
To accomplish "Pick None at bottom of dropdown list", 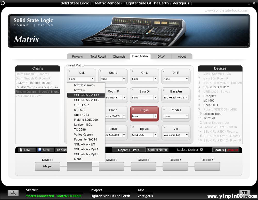I will tap(78, 159).
